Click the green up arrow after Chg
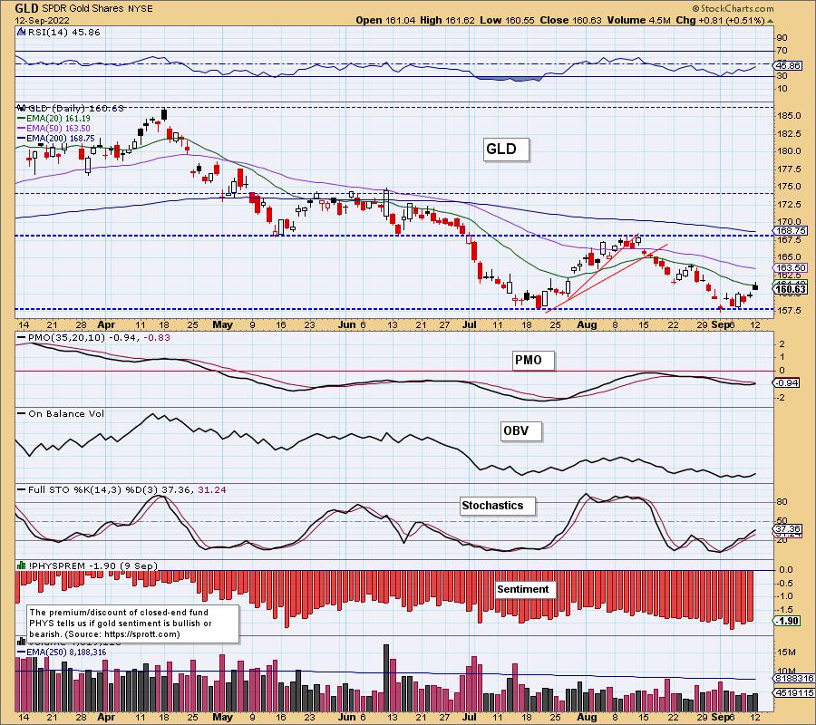Image resolution: width=816 pixels, height=725 pixels. [771, 21]
